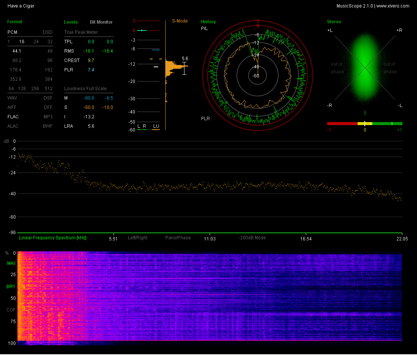The width and height of the screenshot is (417, 355).
Task: Switch on the -200dB Mode
Action: (252, 238)
